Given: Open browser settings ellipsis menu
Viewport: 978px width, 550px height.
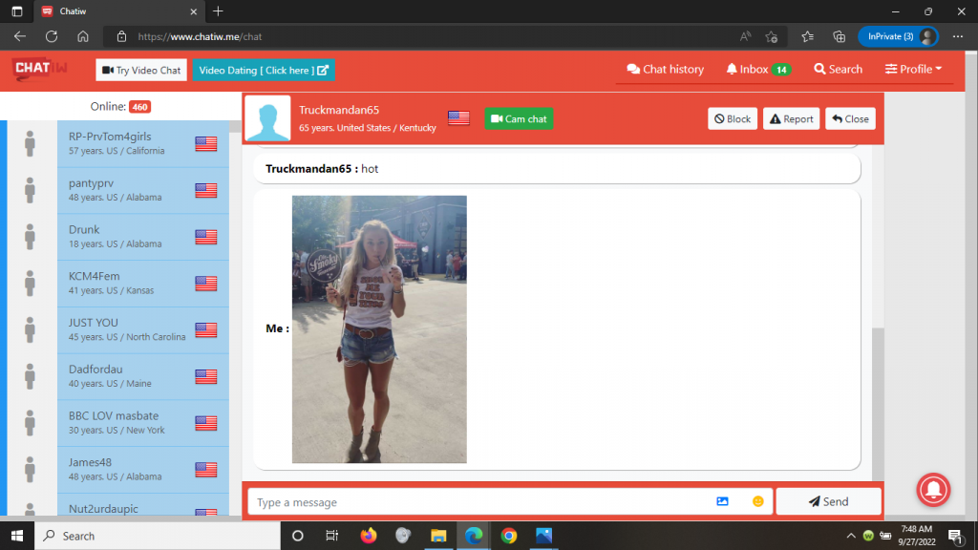Looking at the screenshot, I should tap(958, 36).
